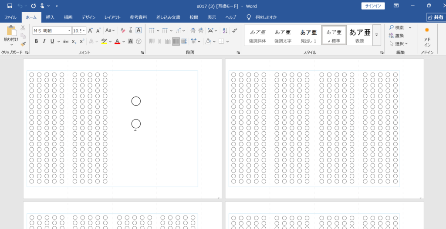Click the 共有 share button
This screenshot has width=446, height=229.
coord(436,17)
